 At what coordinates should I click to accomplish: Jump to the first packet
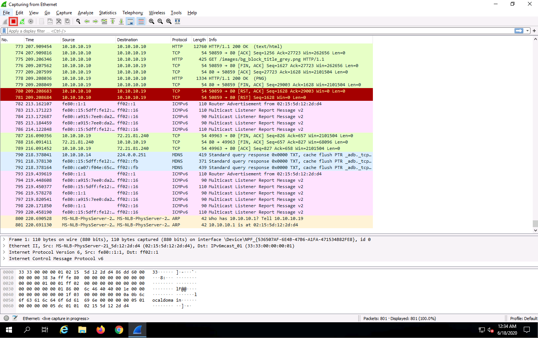click(113, 21)
